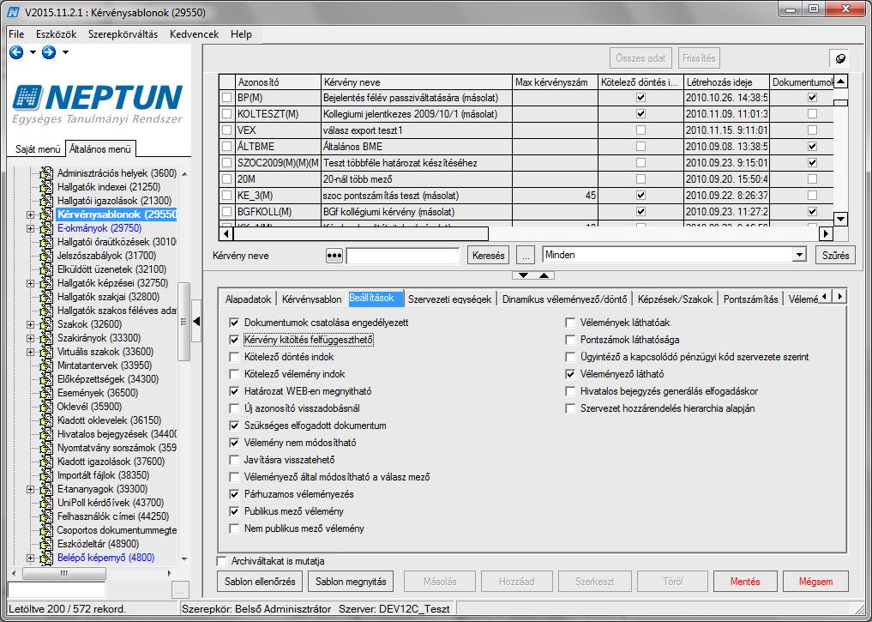Switch to the Saját menü tab
872x622 pixels.
point(37,149)
